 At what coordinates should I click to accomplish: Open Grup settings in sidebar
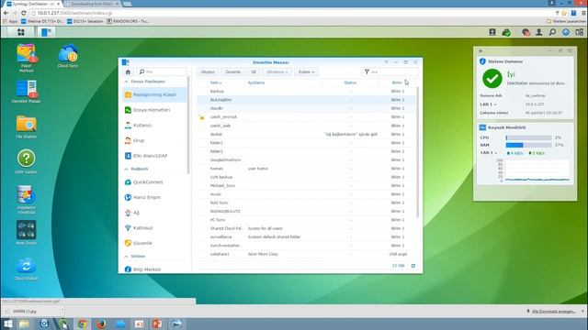coord(154,140)
